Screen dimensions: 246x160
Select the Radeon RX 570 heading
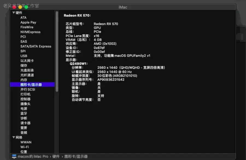[77, 16]
